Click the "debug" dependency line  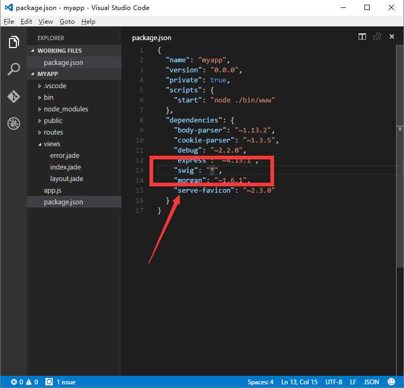point(210,150)
